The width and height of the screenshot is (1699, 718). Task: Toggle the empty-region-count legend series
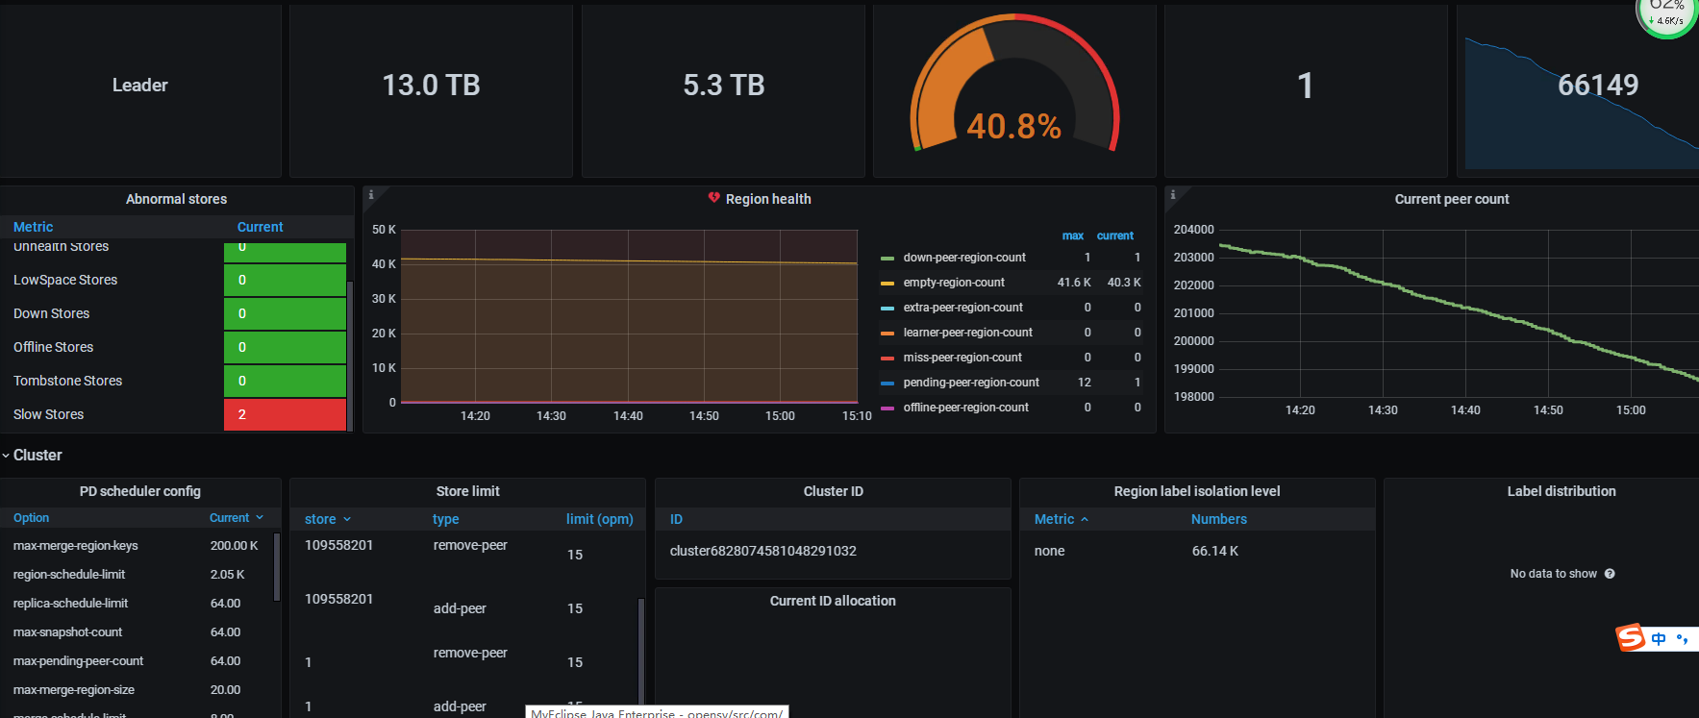[953, 283]
